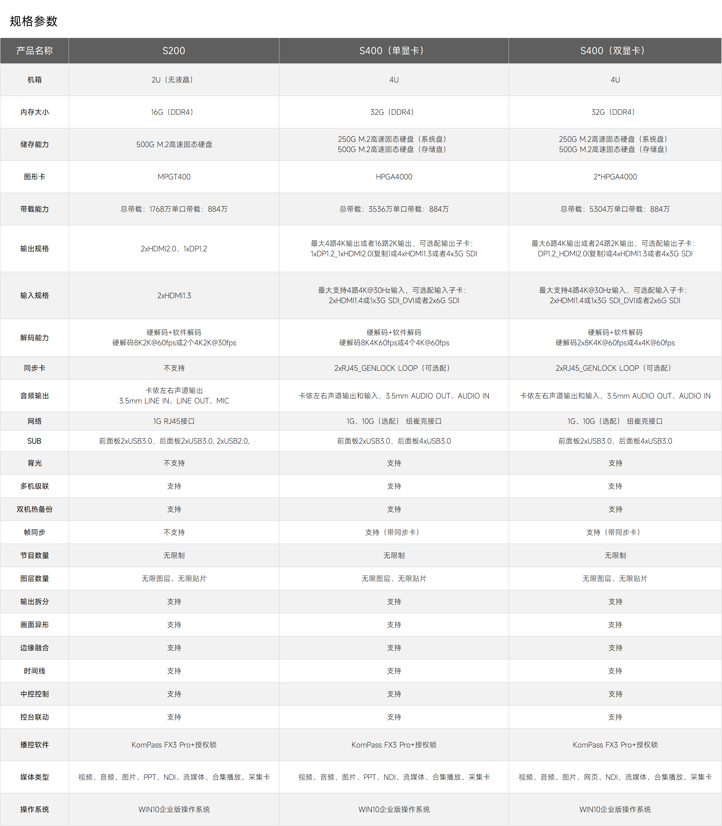
Task: Click the 2*HPGA4000 graphics card cell
Action: pos(615,177)
